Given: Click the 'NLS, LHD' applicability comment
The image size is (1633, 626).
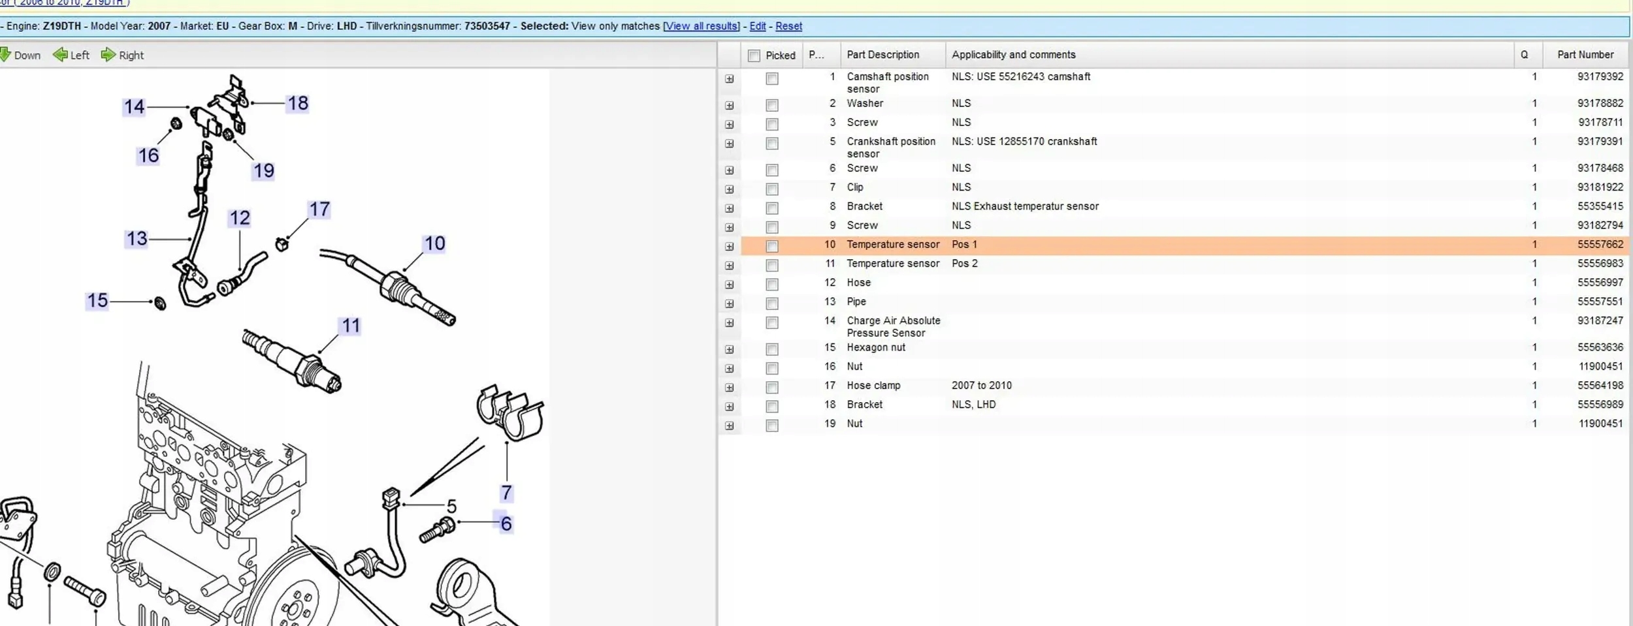Looking at the screenshot, I should coord(974,405).
